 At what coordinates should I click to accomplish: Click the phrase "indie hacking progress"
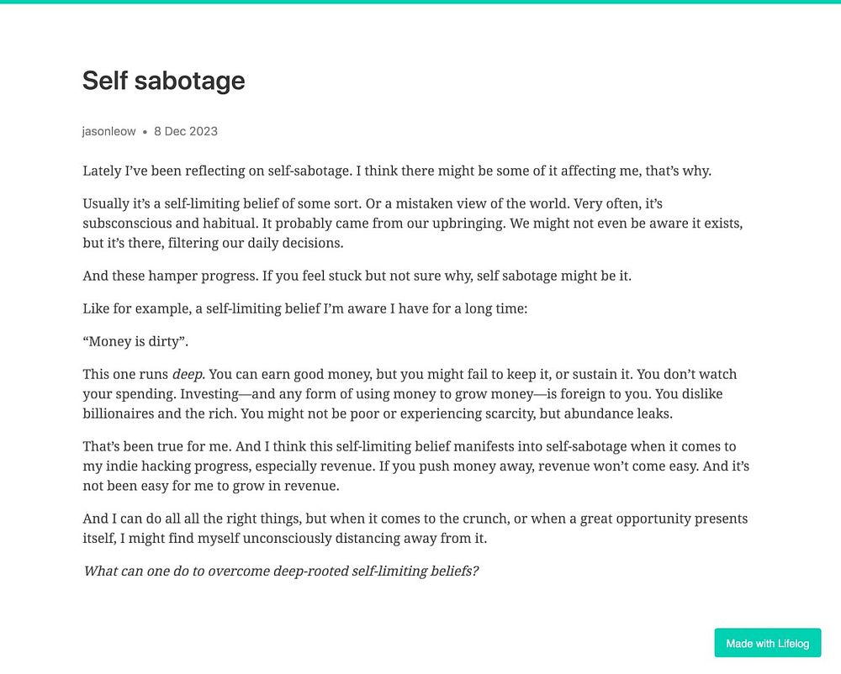click(x=173, y=466)
